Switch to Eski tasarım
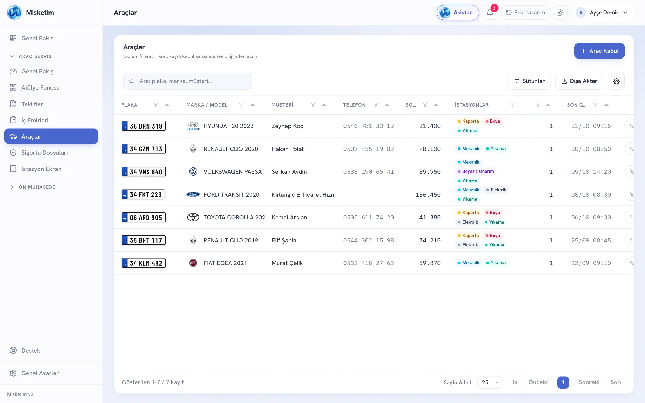The image size is (645, 403). pyautogui.click(x=525, y=13)
